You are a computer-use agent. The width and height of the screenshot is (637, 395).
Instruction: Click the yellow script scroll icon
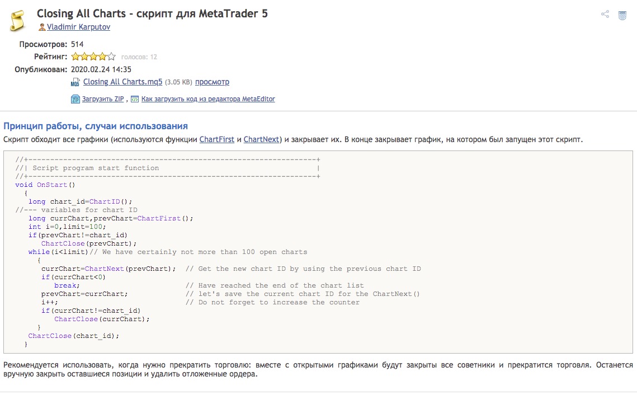(17, 20)
